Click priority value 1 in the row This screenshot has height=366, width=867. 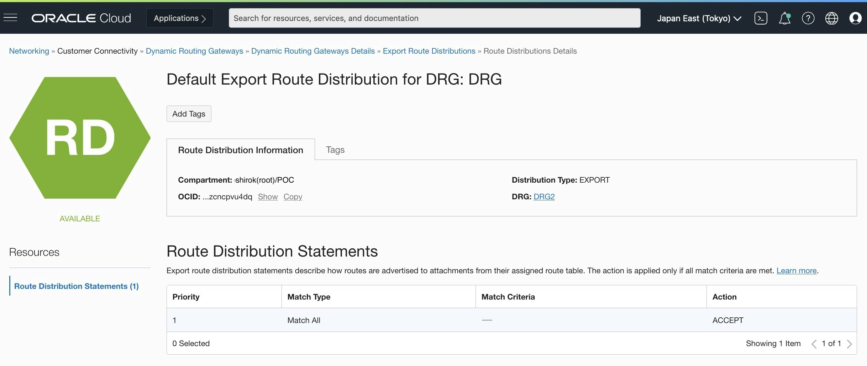[x=174, y=320]
